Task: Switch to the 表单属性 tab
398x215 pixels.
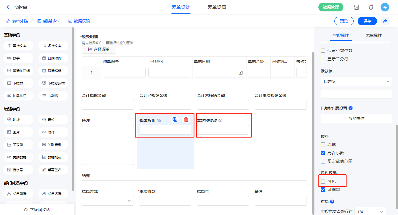Action: 374,35
